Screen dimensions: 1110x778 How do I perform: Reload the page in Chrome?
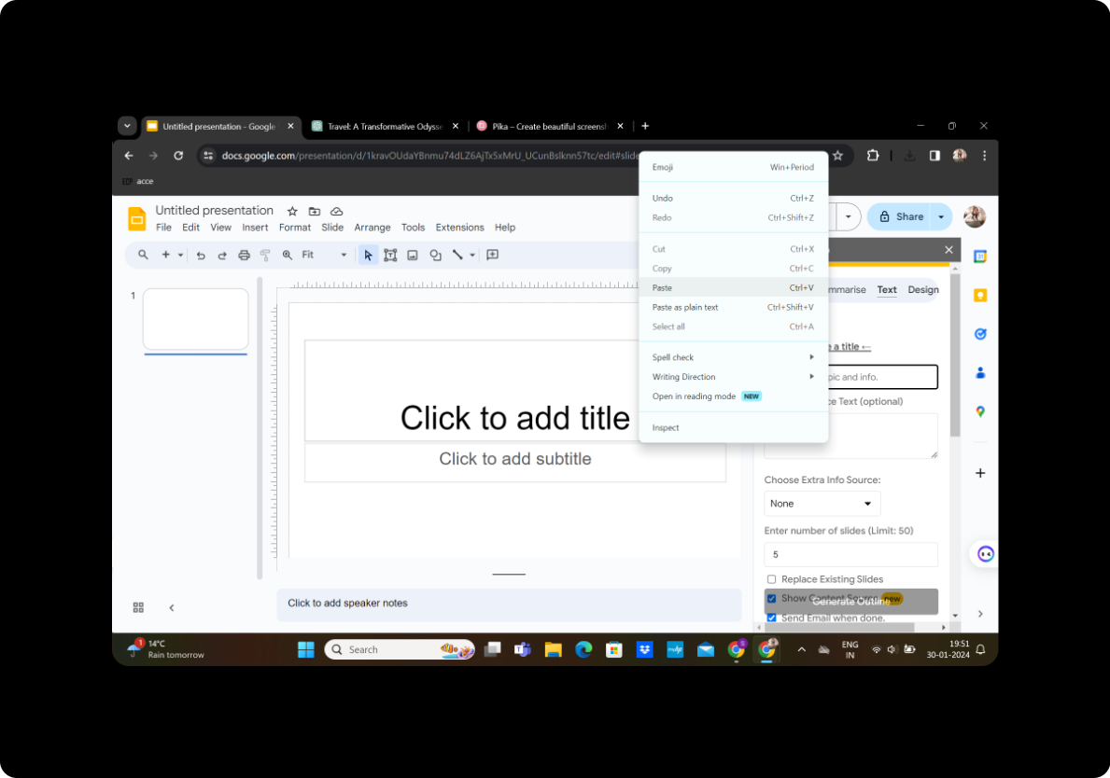[178, 156]
